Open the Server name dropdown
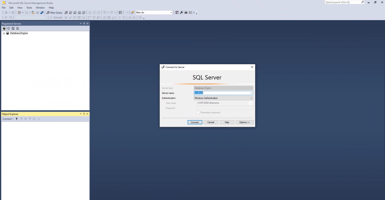Image resolution: width=385 pixels, height=200 pixels. pos(251,93)
